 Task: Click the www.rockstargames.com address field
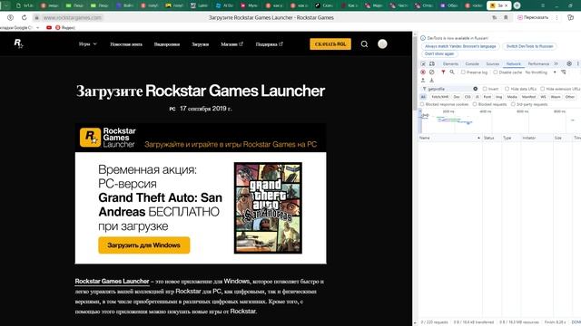pos(73,17)
